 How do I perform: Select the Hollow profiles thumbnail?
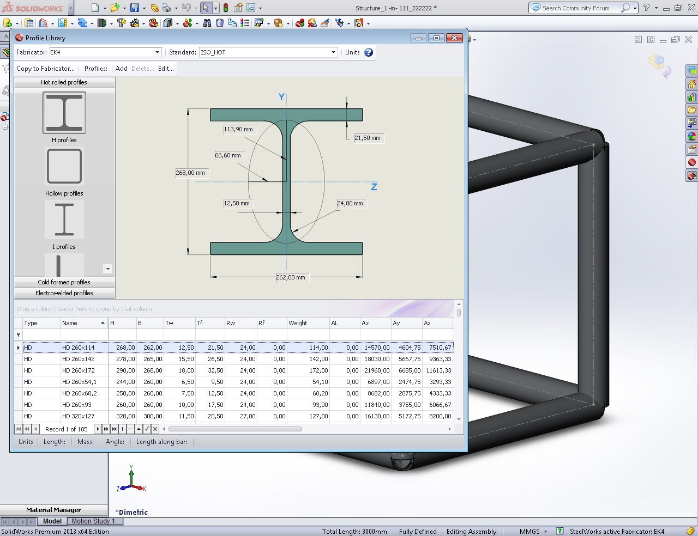click(64, 167)
